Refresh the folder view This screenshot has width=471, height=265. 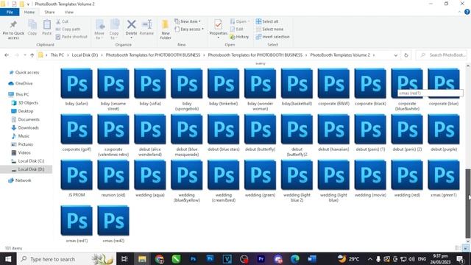(x=406, y=55)
